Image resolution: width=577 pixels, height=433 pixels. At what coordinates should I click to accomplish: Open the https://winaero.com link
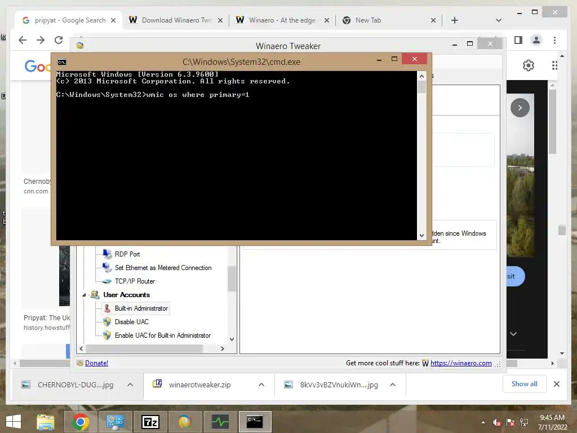click(x=461, y=363)
